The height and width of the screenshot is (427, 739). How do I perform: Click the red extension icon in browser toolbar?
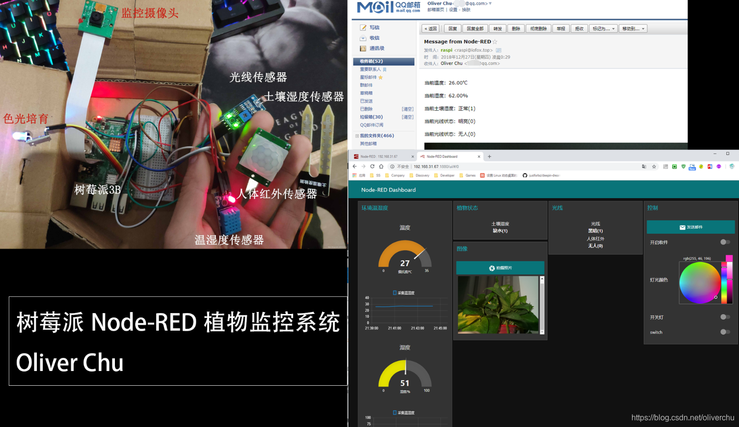[x=710, y=167]
